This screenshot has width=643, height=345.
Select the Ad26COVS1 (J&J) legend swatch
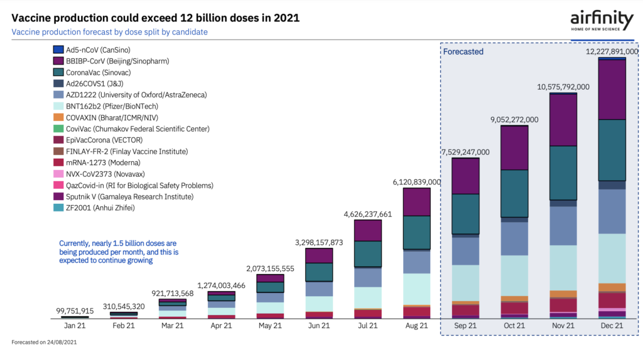pyautogui.click(x=58, y=83)
